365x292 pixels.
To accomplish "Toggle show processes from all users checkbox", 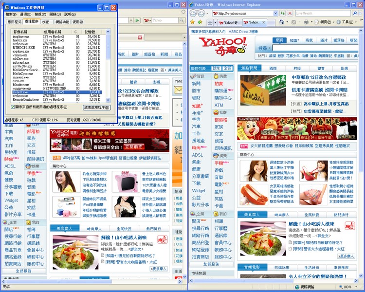I will coord(13,107).
